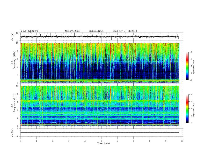Click the "Time (min)" axis label

tap(104, 143)
